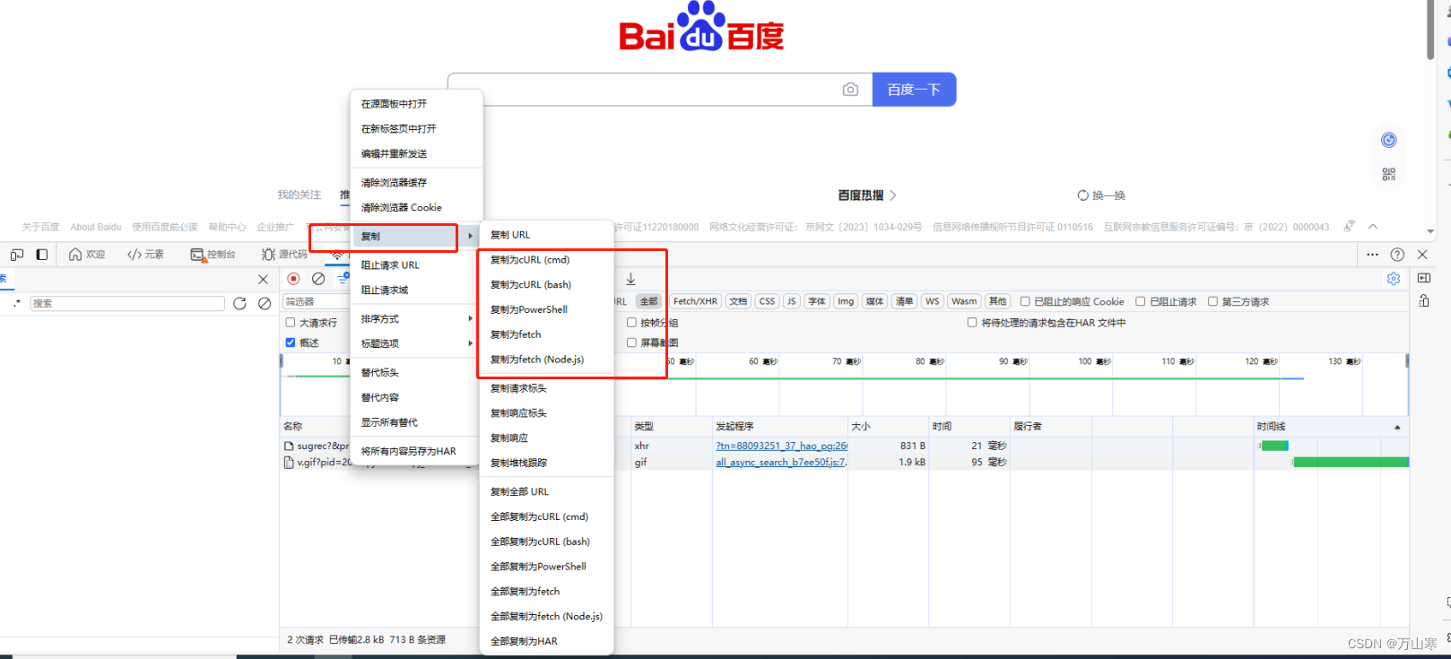Choose 编辑并重新发送 from context menu
The image size is (1451, 659).
[416, 154]
